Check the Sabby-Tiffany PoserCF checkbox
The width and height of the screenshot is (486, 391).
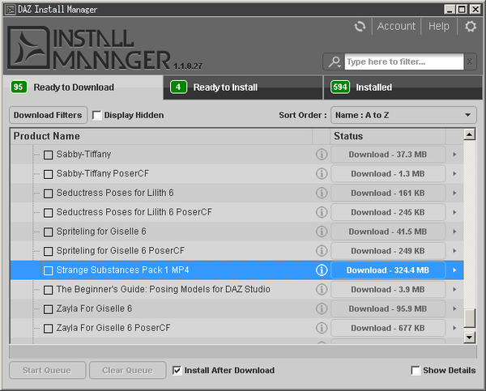48,174
